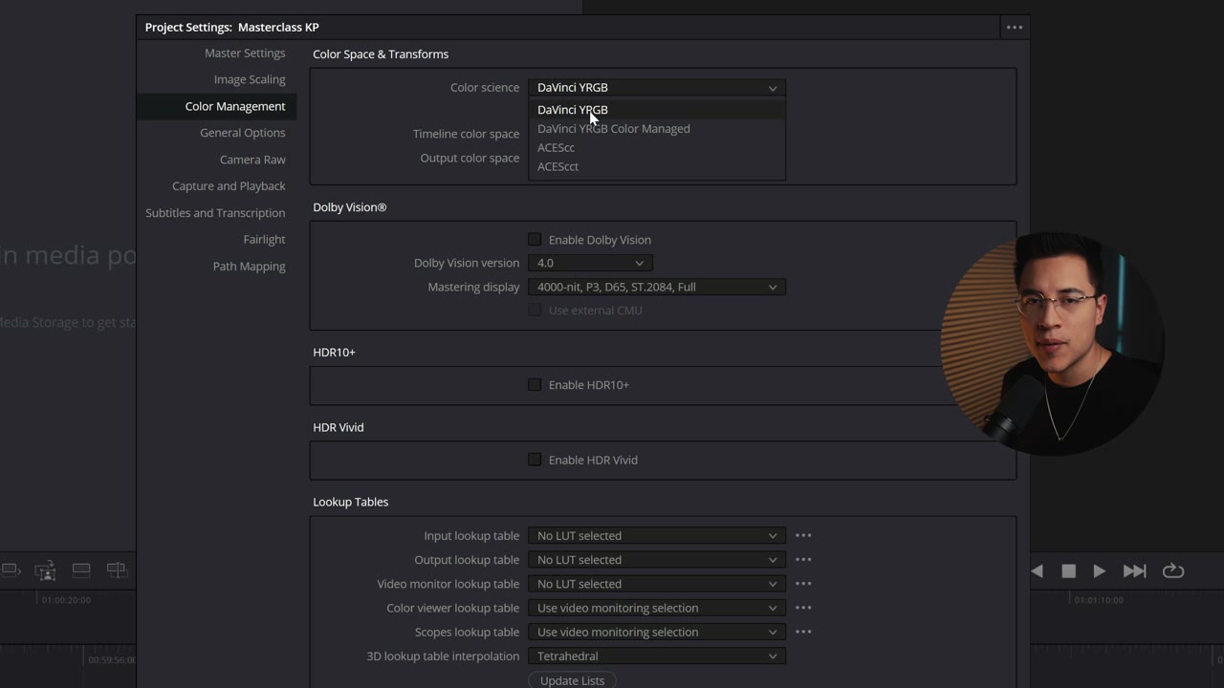Viewport: 1224px width, 688px height.
Task: Open the Camera Raw section
Action: click(x=252, y=161)
